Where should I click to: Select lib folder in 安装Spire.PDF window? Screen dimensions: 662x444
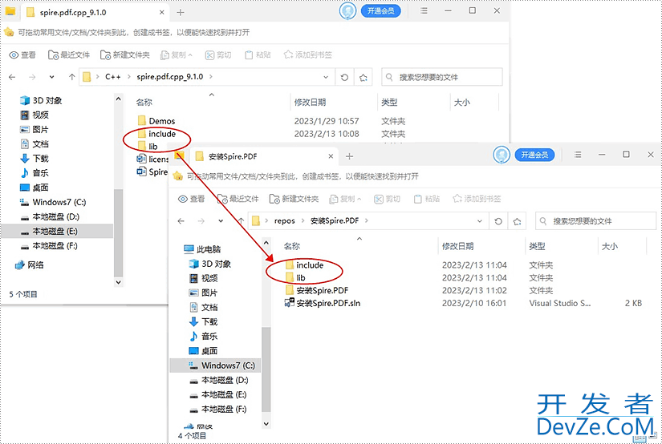tap(295, 277)
